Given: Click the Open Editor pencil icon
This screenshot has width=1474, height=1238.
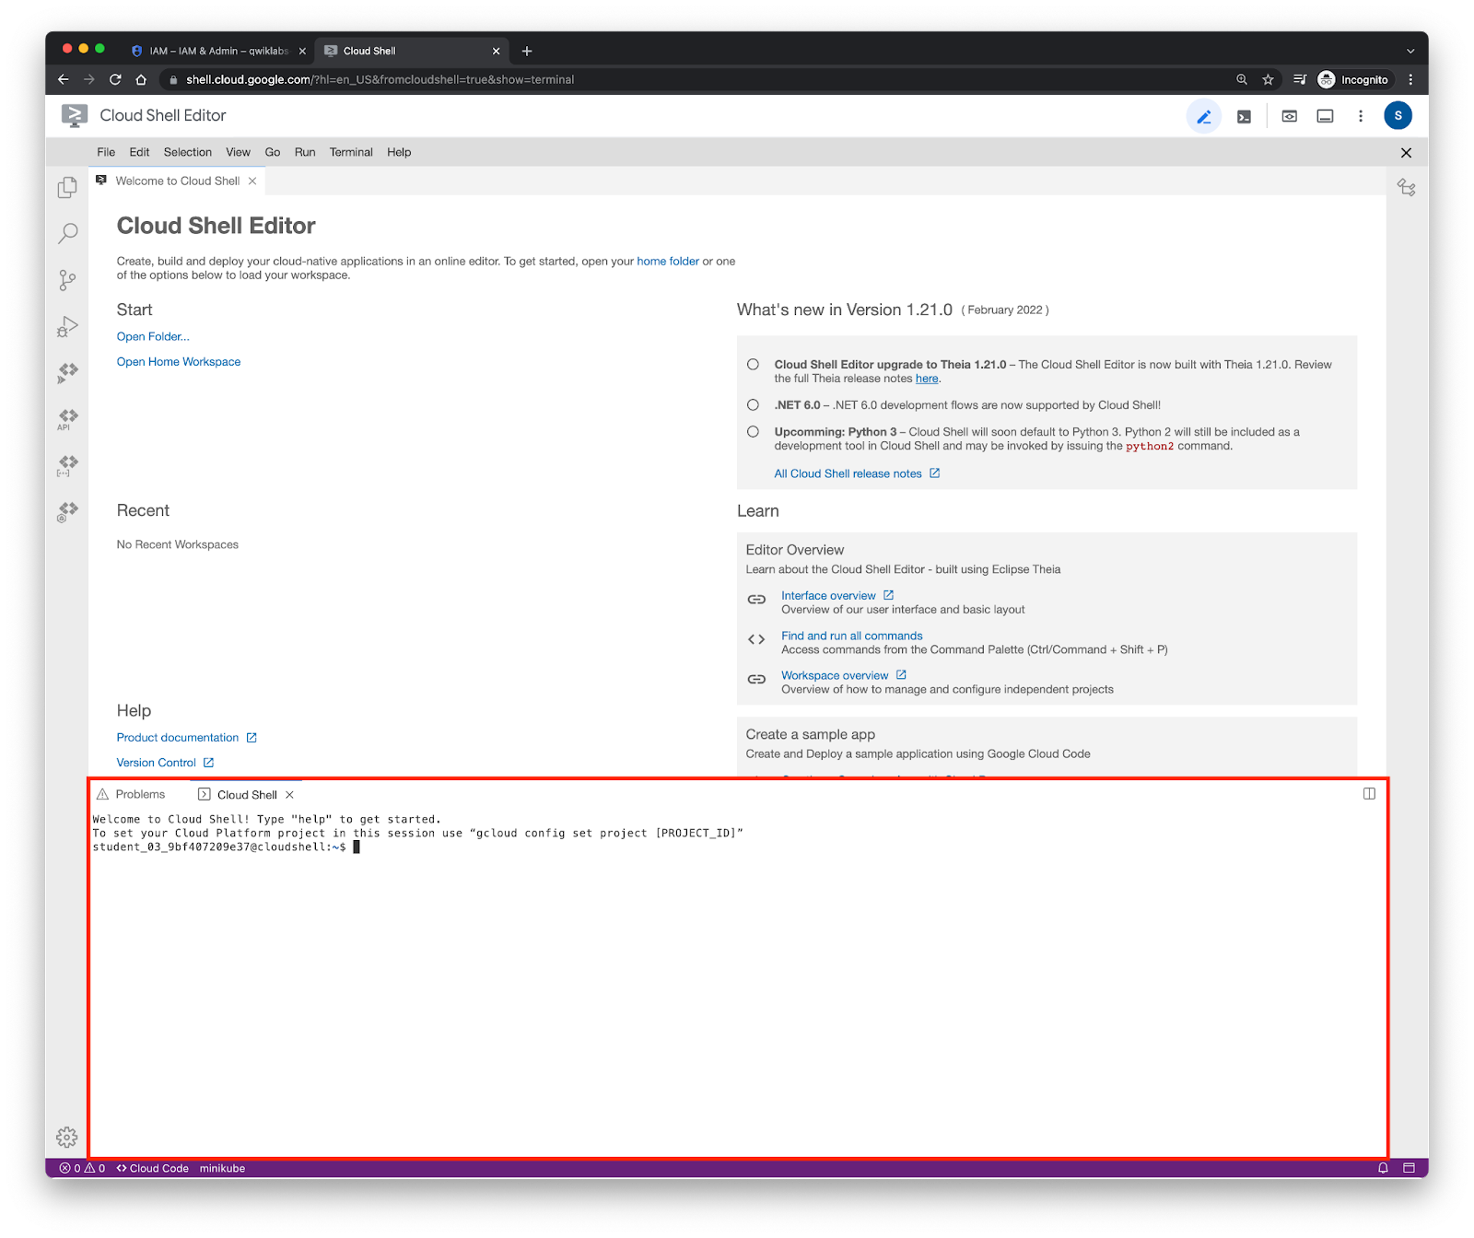Looking at the screenshot, I should [x=1203, y=116].
